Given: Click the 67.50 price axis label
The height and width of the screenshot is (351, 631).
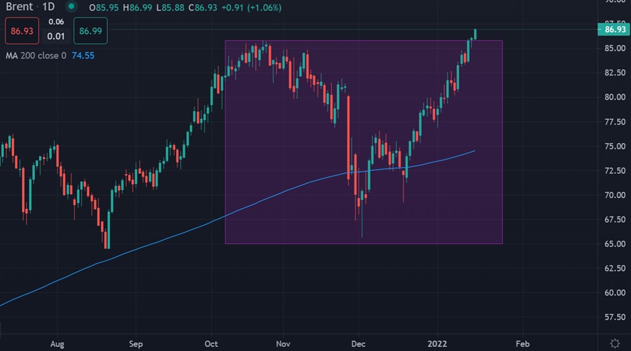Looking at the screenshot, I should [x=615, y=220].
